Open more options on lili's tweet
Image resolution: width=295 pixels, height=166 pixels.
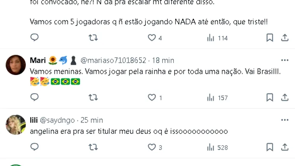pos(285,120)
